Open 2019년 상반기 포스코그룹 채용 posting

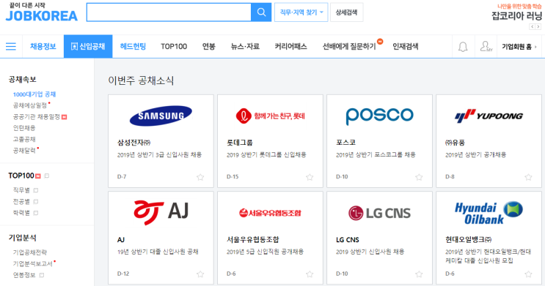pos(376,154)
